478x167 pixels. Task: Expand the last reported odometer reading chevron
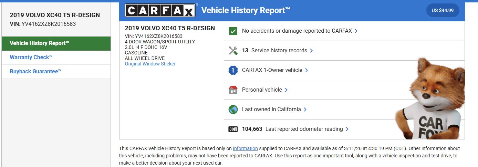347,129
